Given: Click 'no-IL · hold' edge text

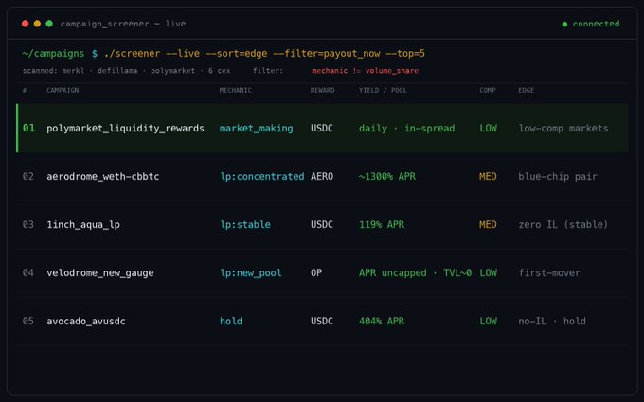Looking at the screenshot, I should pyautogui.click(x=552, y=321).
